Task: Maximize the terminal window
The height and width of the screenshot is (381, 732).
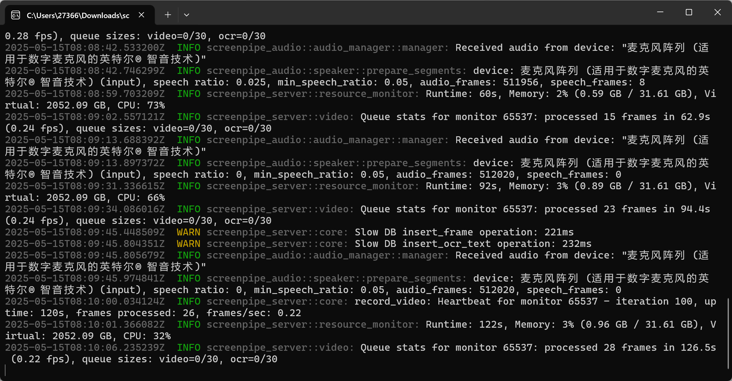Action: point(689,12)
